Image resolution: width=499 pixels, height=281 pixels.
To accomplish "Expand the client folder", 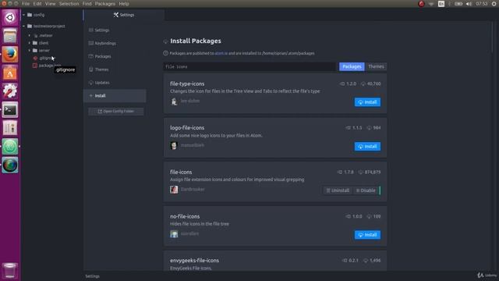I will coord(30,43).
